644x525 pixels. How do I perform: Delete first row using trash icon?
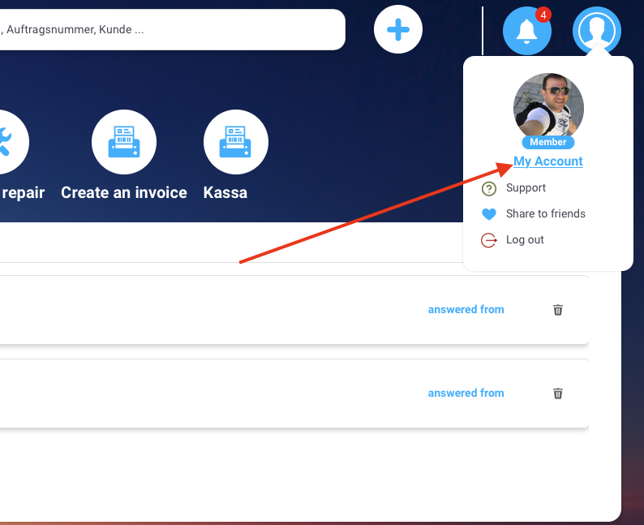pos(558,310)
